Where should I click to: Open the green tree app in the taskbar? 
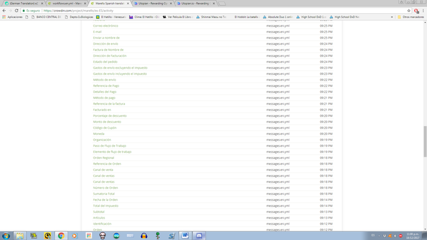pyautogui.click(x=157, y=235)
